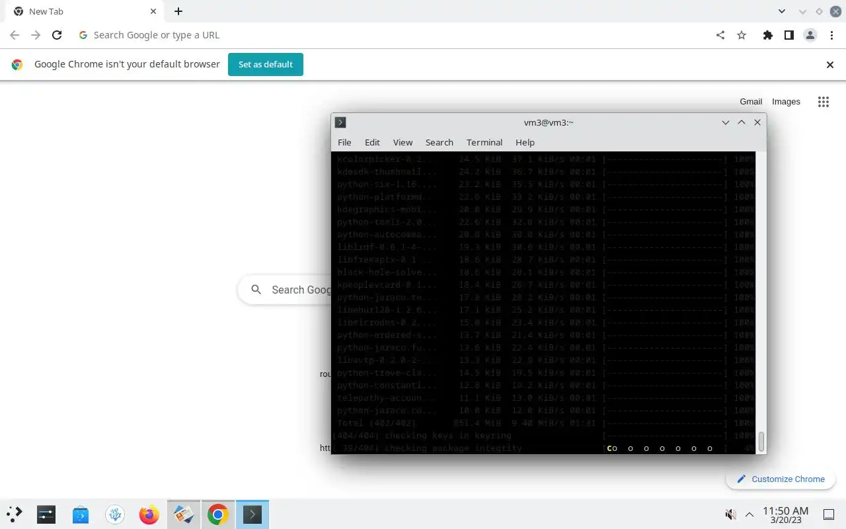
Task: Open the Gmail link
Action: [x=751, y=102]
